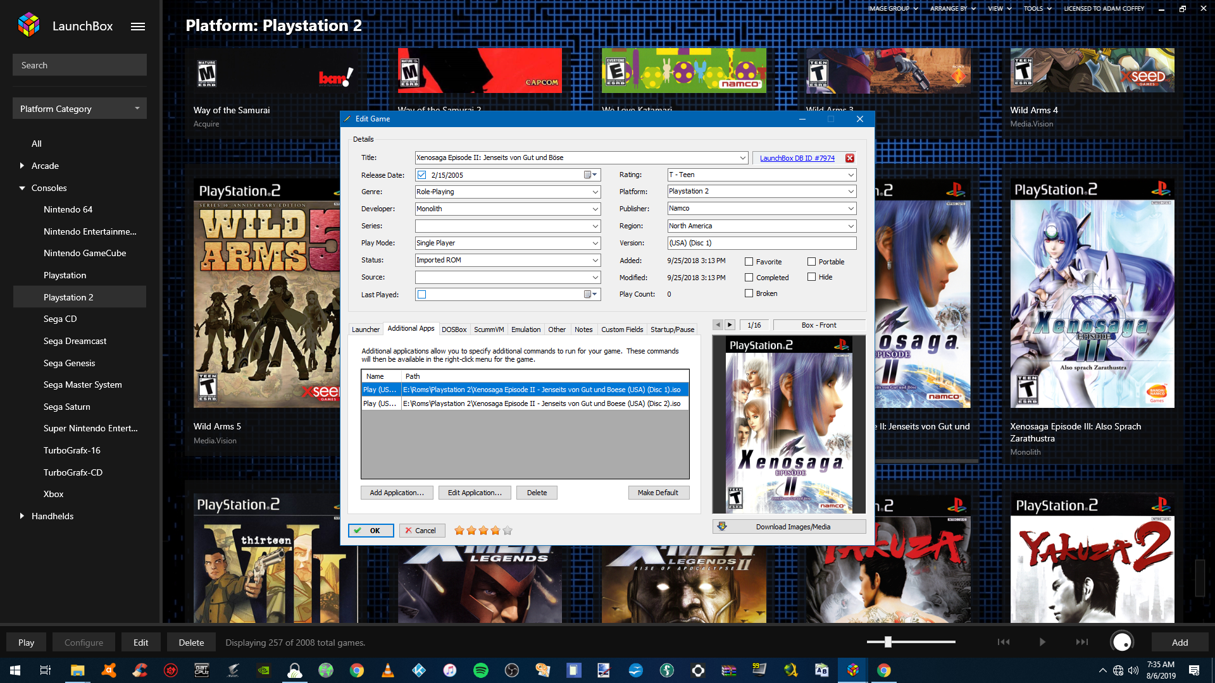Open Windows Start menu
The image size is (1215, 683).
pos(15,670)
